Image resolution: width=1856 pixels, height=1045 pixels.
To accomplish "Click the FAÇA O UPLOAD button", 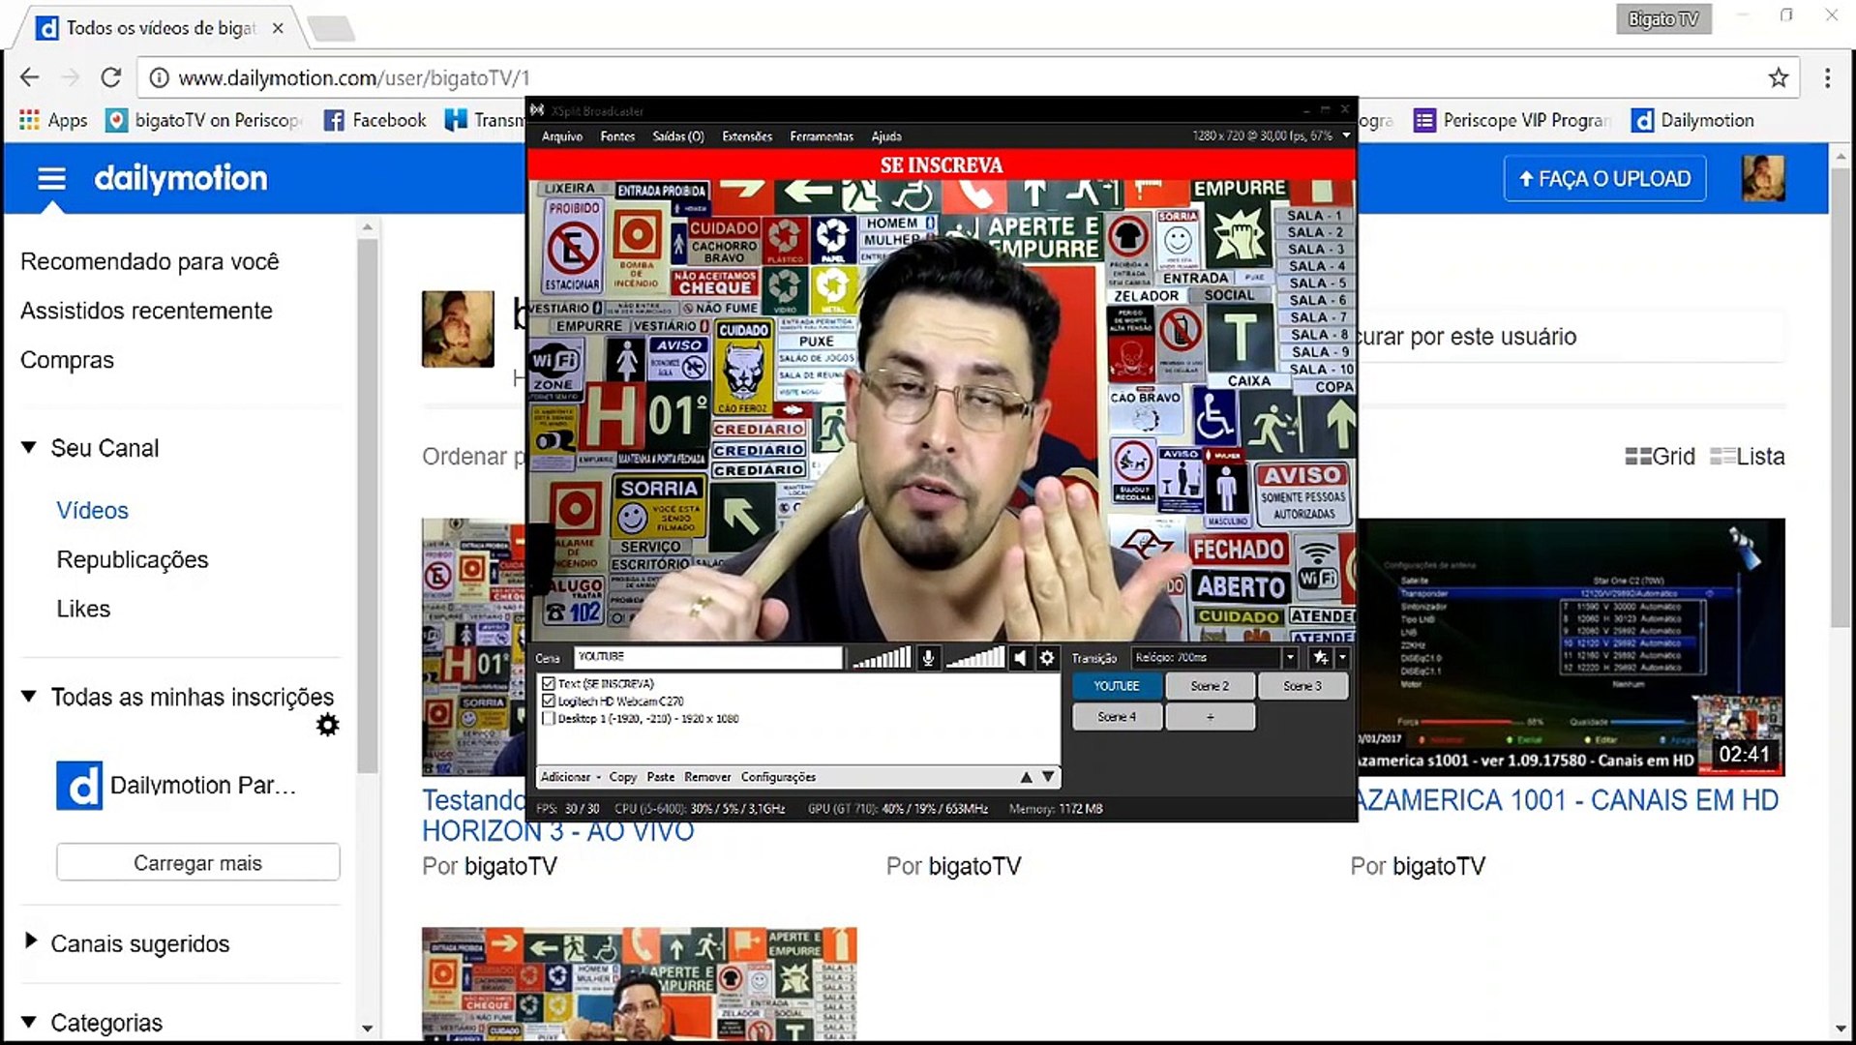I will pos(1604,179).
